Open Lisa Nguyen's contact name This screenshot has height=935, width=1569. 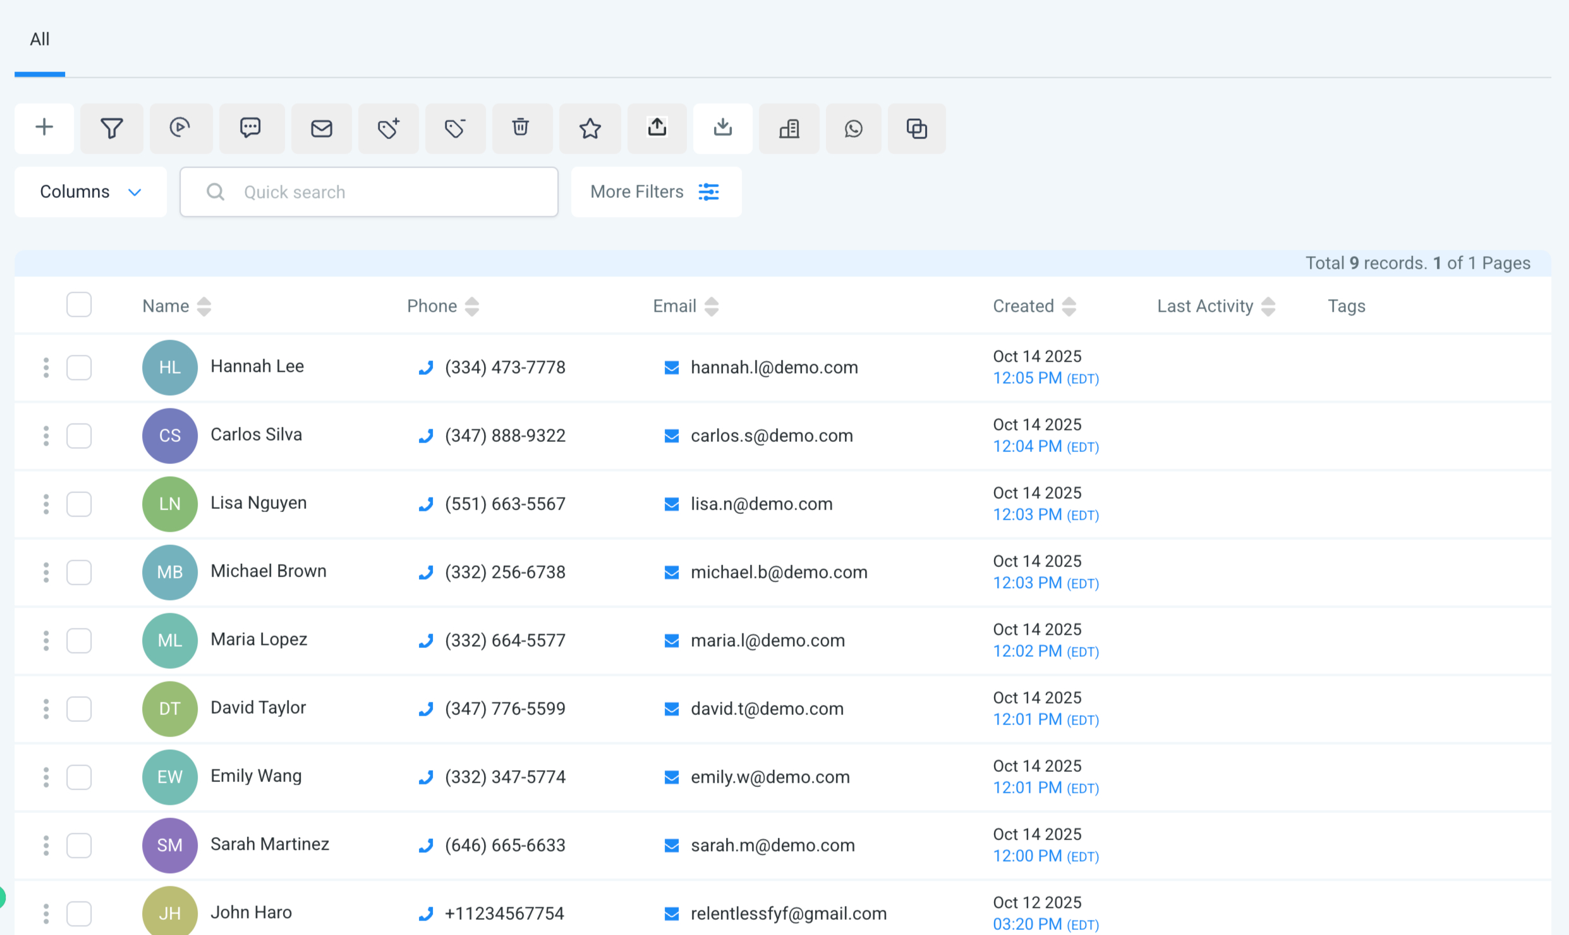tap(258, 503)
